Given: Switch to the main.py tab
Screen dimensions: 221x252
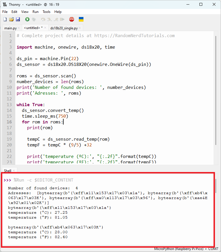Looking at the screenshot, I should [10, 28].
